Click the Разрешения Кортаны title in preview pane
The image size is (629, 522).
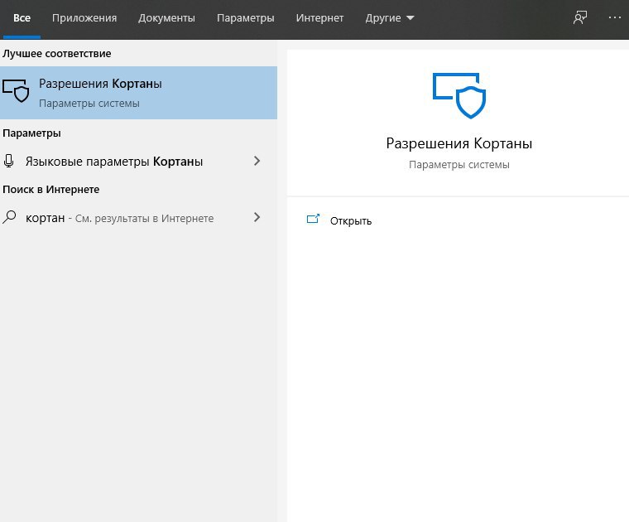pyautogui.click(x=459, y=143)
